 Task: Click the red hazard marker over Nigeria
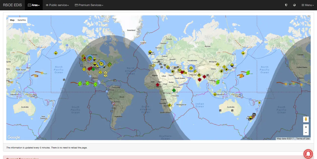pyautogui.click(x=158, y=85)
